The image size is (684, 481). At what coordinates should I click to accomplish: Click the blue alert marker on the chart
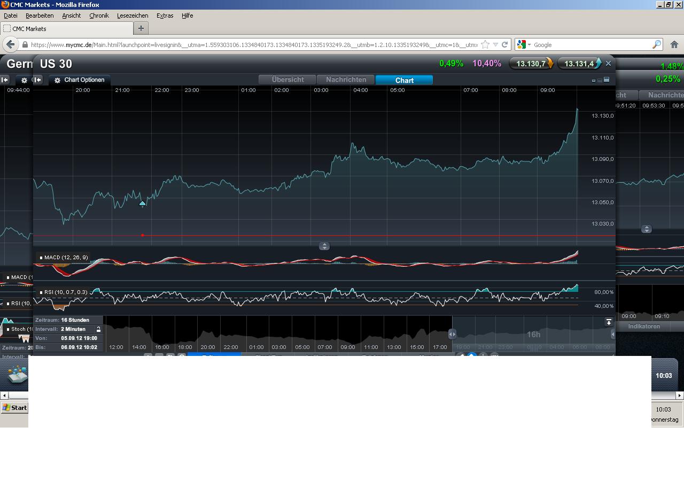pyautogui.click(x=142, y=203)
